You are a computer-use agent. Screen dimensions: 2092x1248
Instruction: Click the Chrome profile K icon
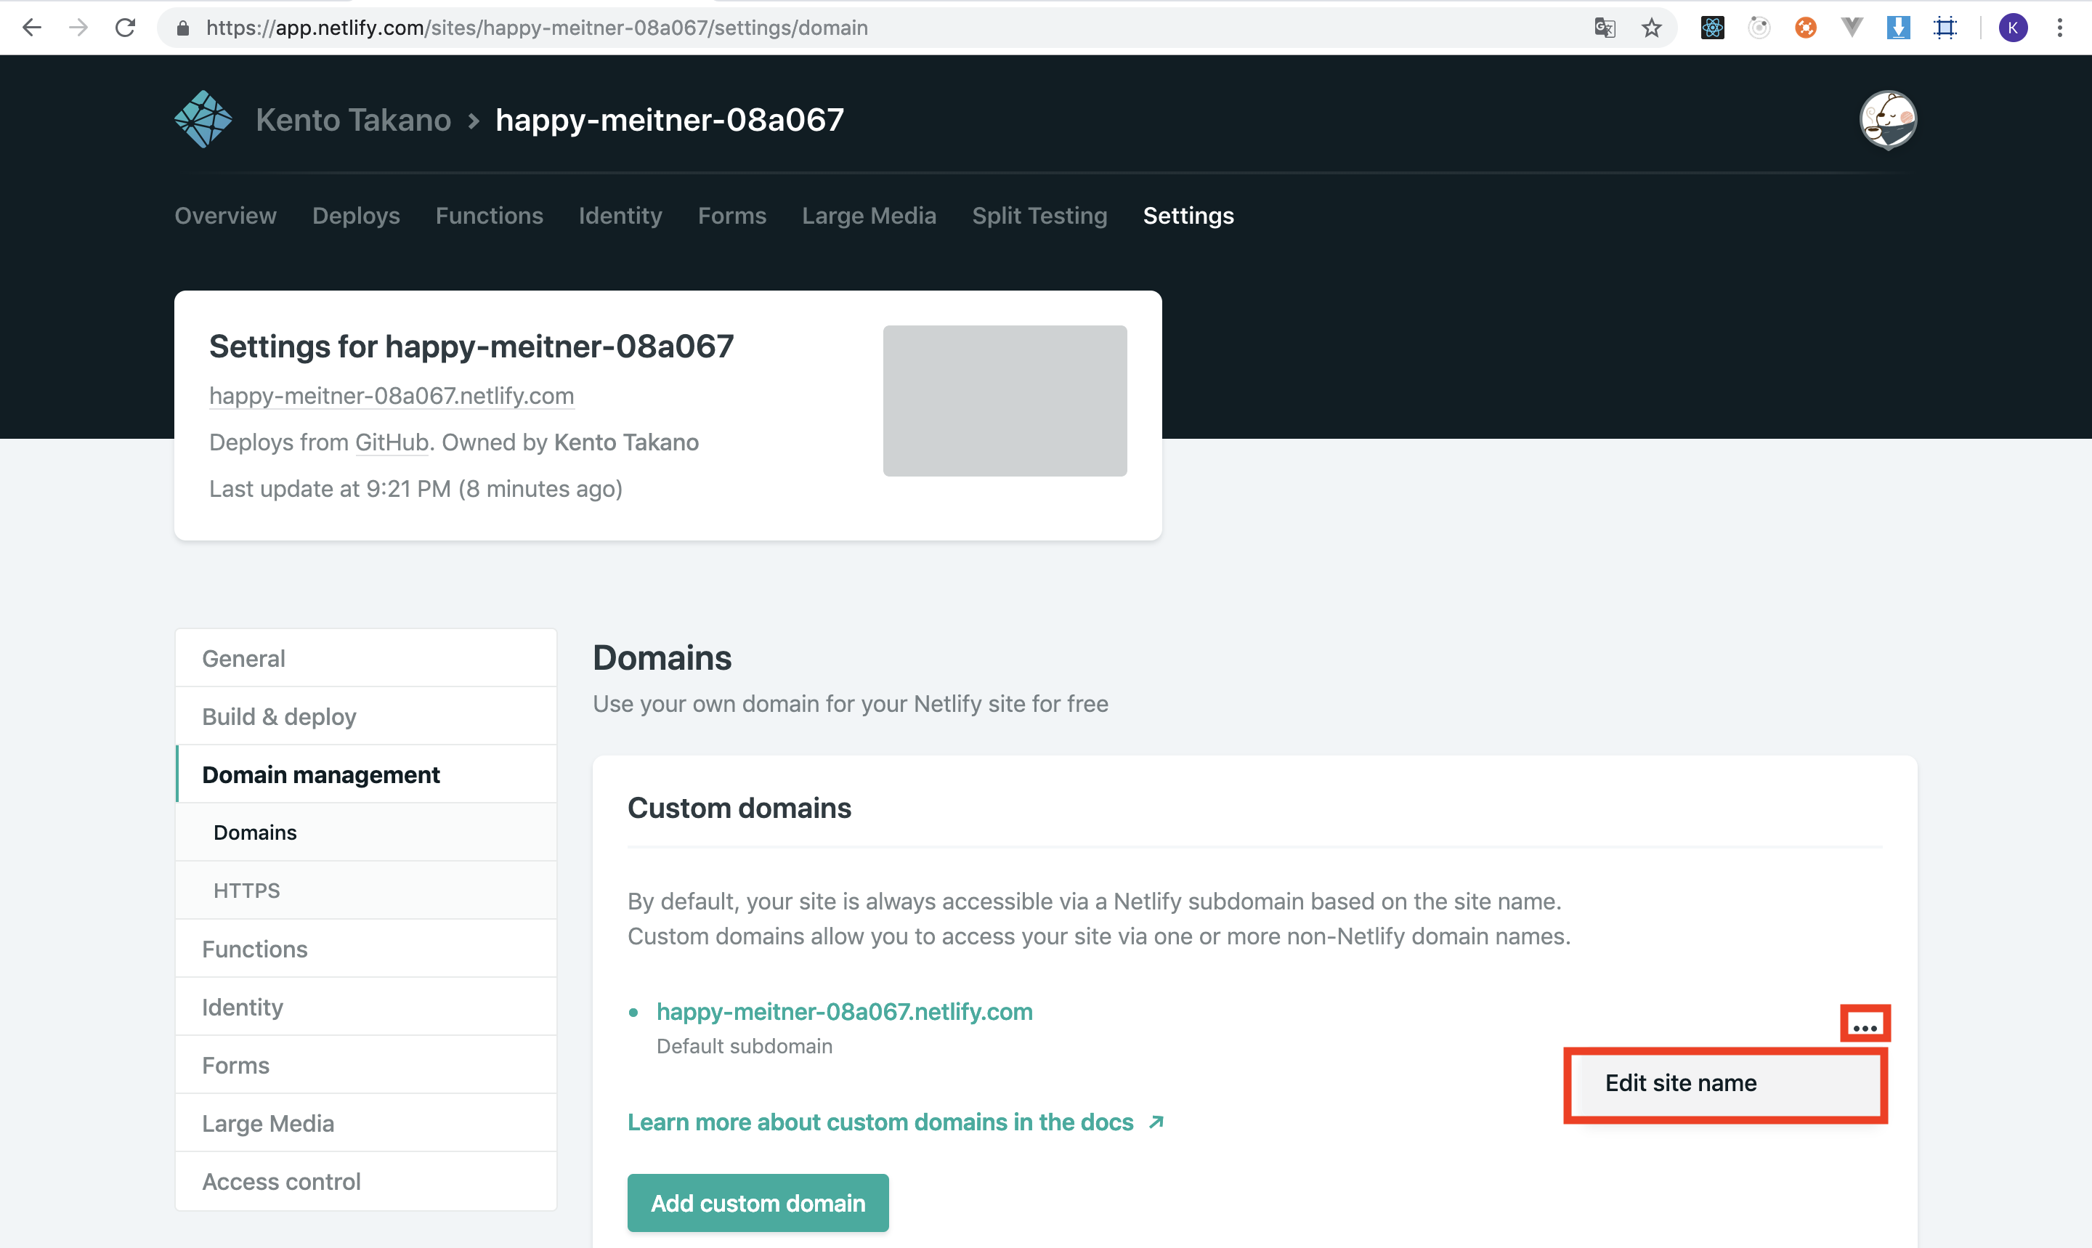point(2012,28)
